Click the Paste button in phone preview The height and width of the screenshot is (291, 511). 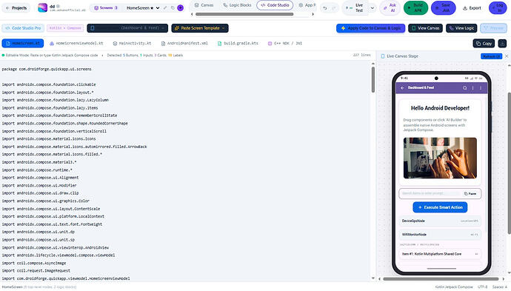coord(470,193)
